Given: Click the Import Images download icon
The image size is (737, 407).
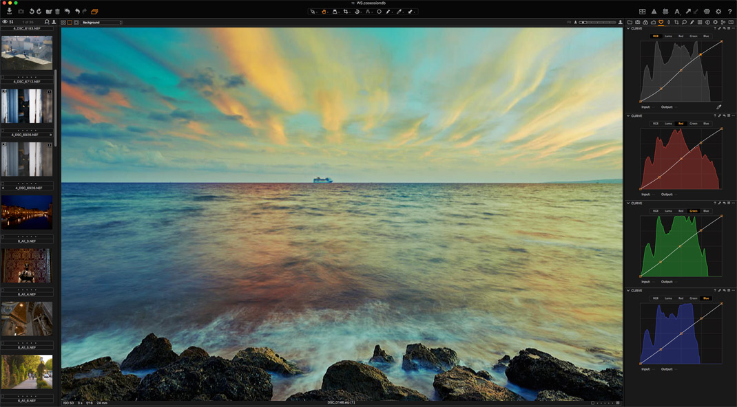Looking at the screenshot, I should pos(9,11).
